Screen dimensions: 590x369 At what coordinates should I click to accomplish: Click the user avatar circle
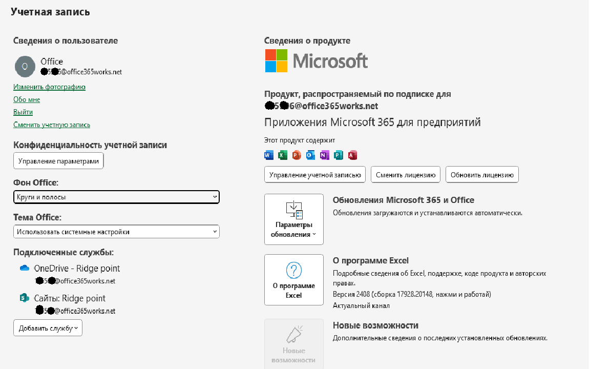click(25, 66)
